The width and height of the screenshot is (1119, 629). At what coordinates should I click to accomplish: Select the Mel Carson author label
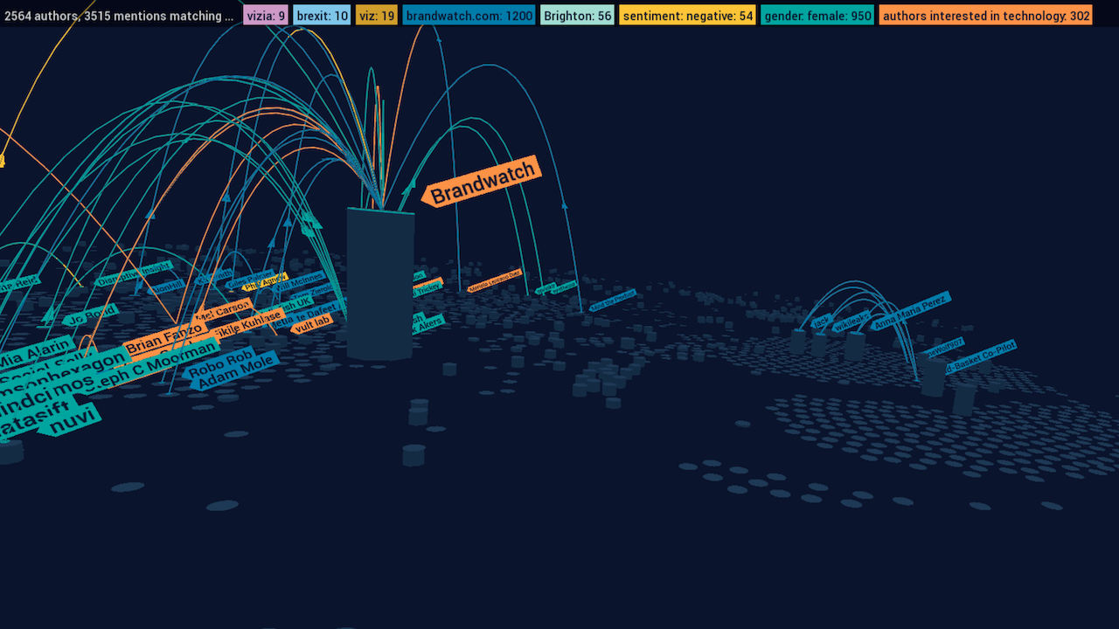[x=222, y=310]
